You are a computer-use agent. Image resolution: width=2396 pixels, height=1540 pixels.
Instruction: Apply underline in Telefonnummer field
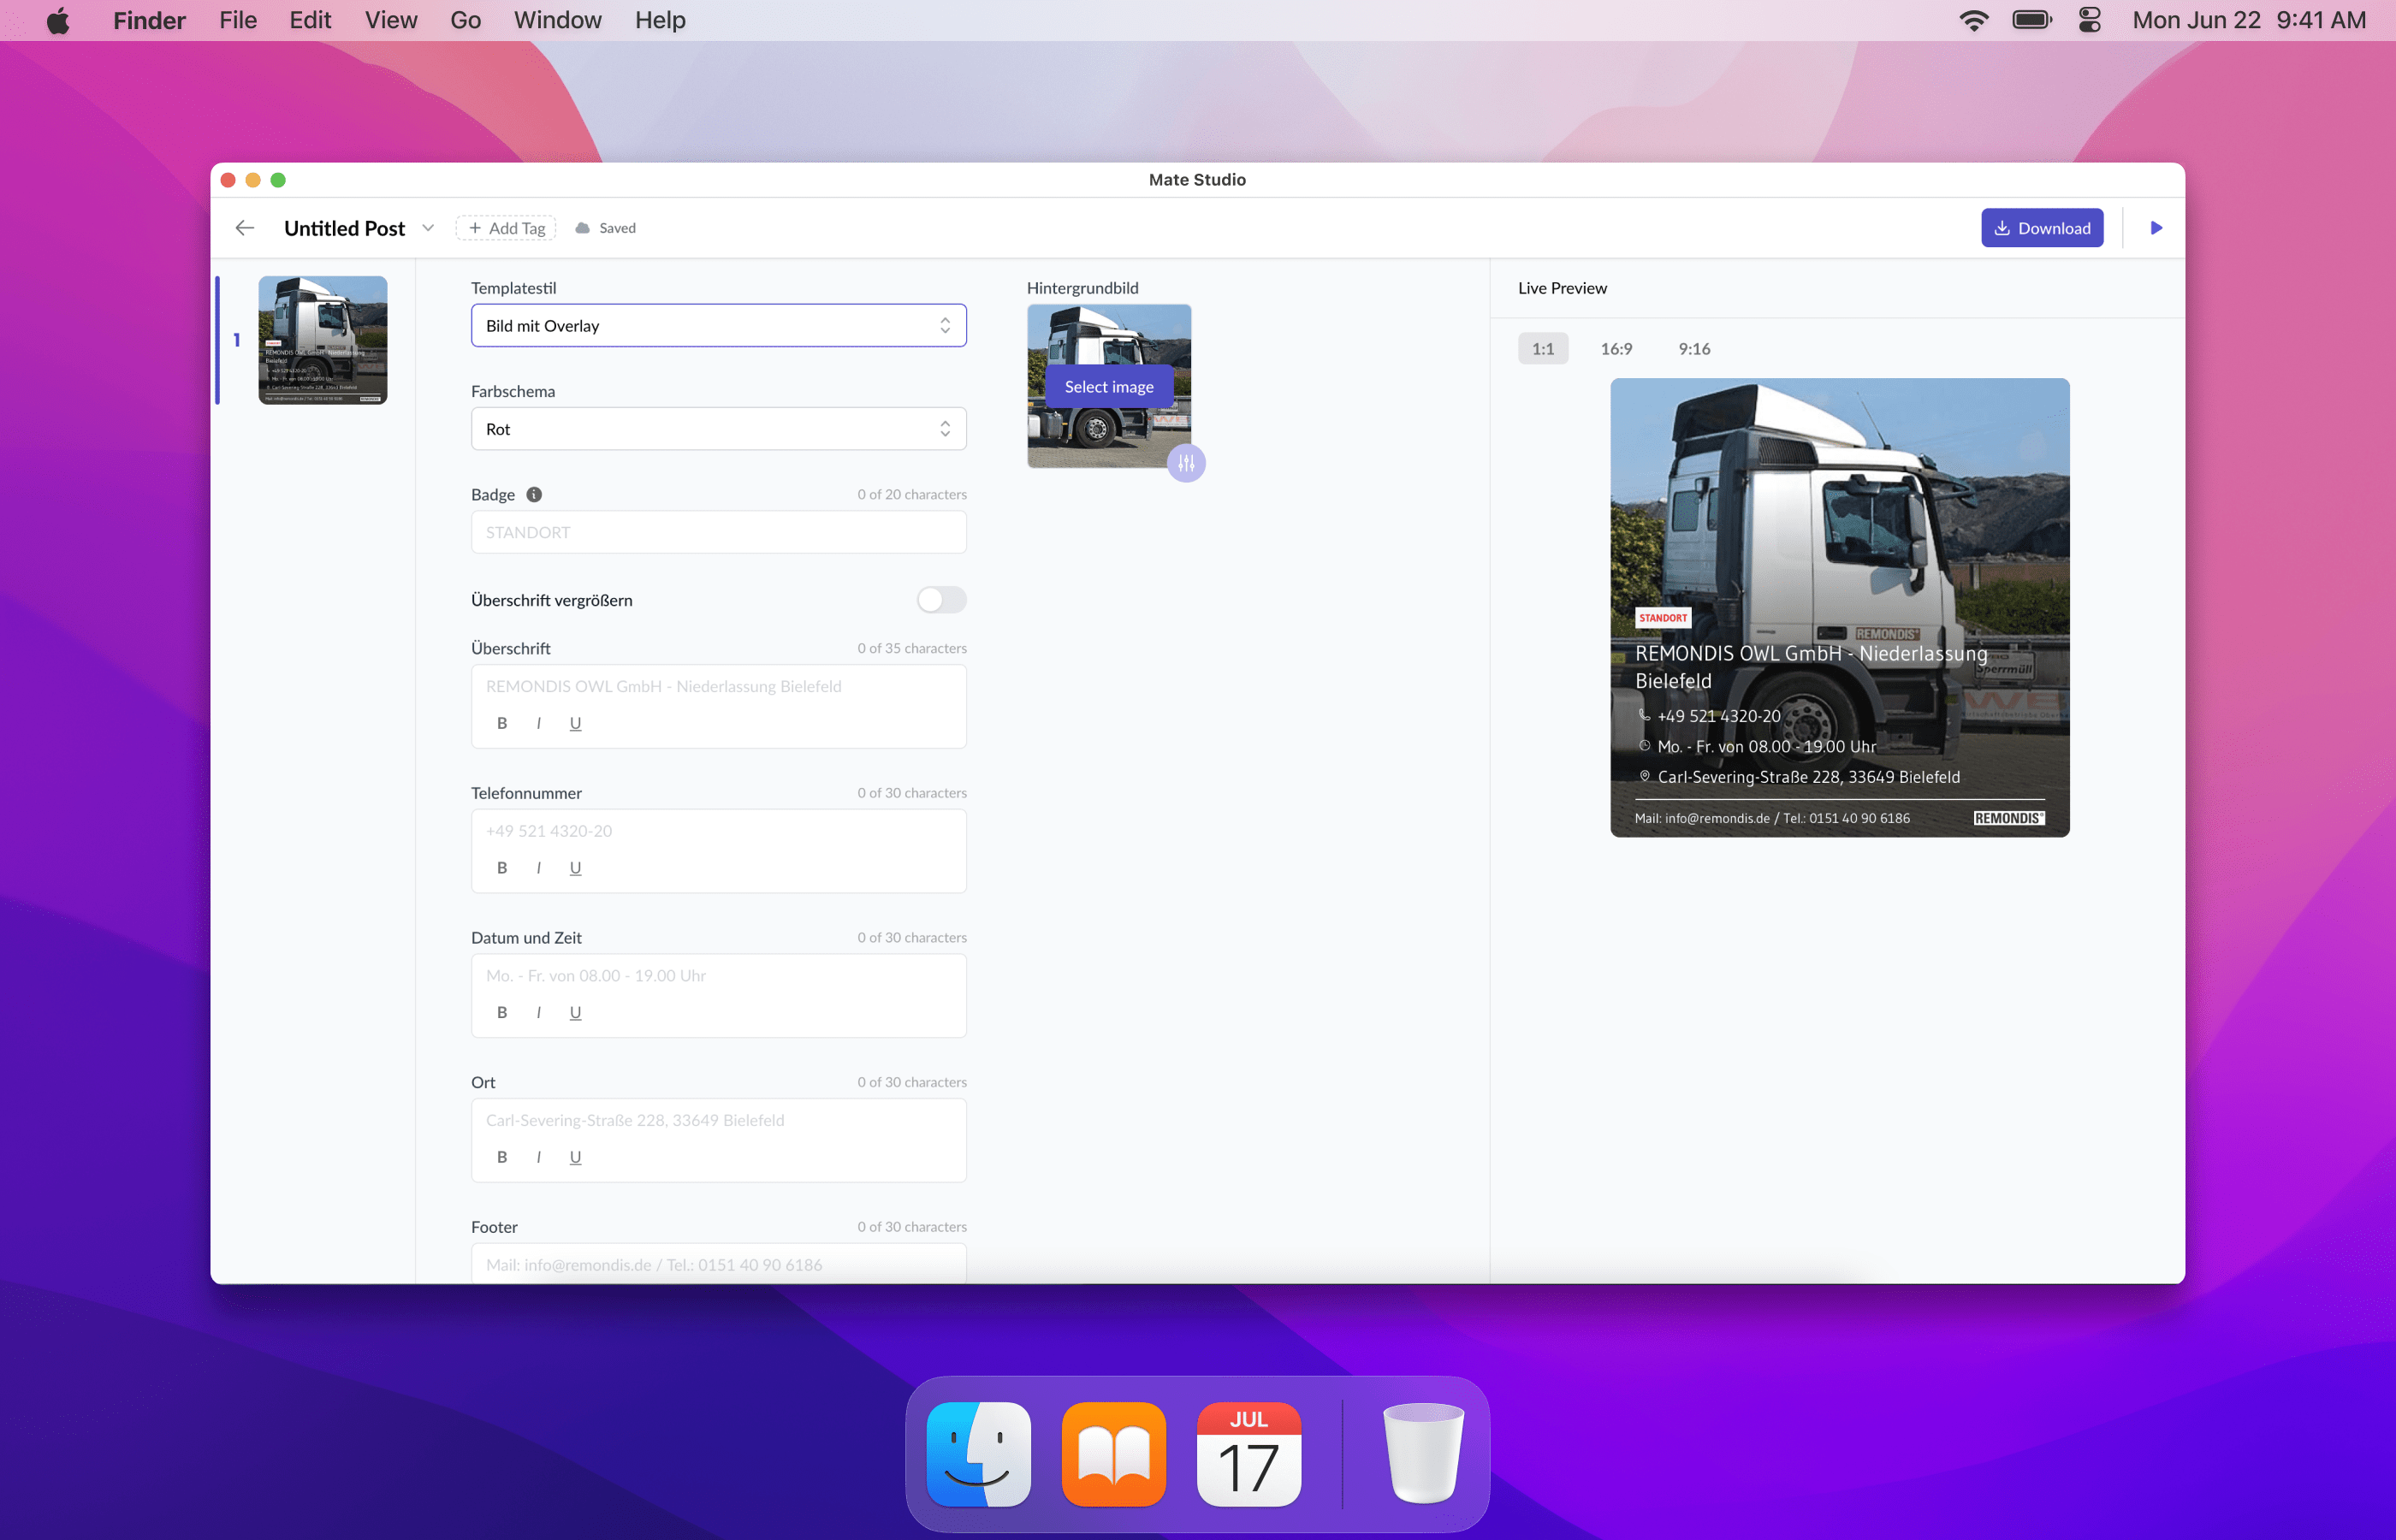click(575, 868)
